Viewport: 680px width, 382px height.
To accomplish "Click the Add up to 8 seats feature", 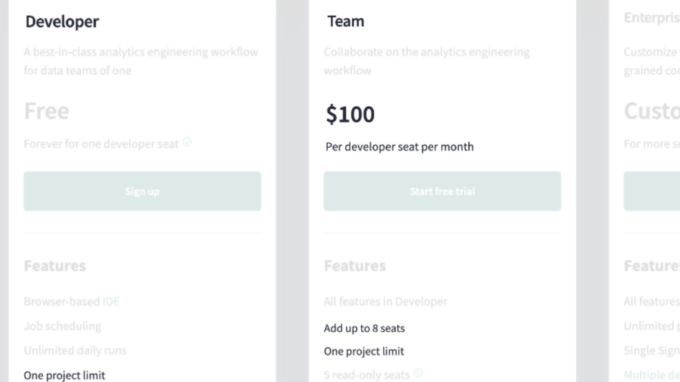I will [364, 328].
